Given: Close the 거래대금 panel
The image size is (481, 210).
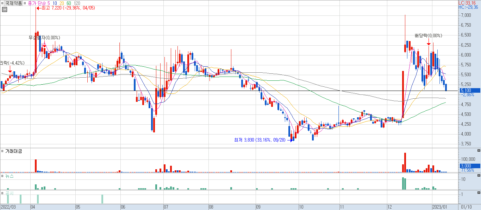Looking at the screenshot, I should [x=479, y=151].
